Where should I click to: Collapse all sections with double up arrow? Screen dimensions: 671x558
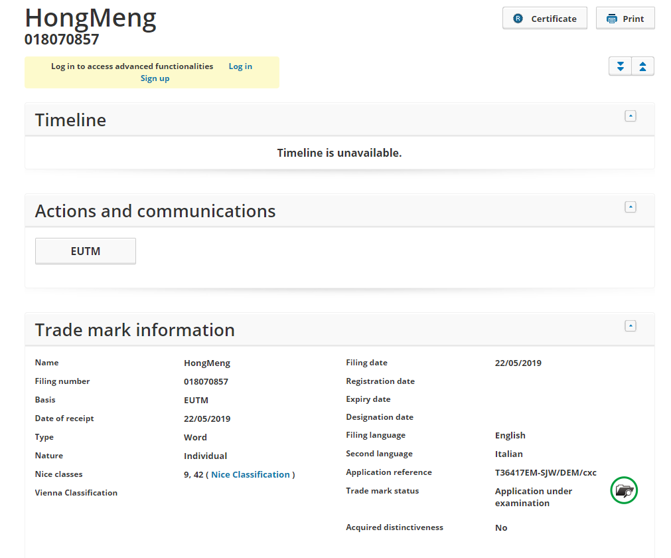point(642,66)
